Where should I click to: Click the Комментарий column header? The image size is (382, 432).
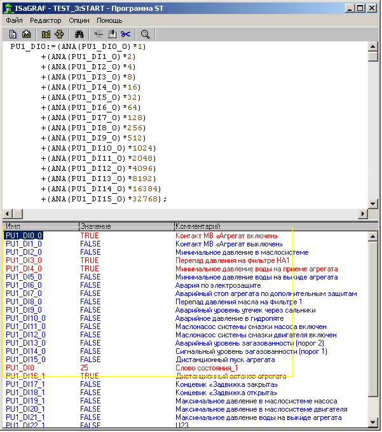(x=197, y=226)
